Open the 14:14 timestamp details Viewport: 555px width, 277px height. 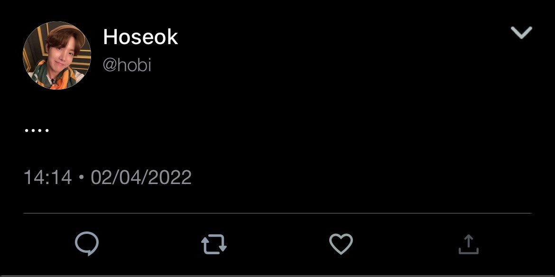[47, 177]
